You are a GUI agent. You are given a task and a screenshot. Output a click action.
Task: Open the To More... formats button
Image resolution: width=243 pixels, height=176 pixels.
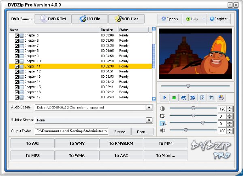coord(166,155)
